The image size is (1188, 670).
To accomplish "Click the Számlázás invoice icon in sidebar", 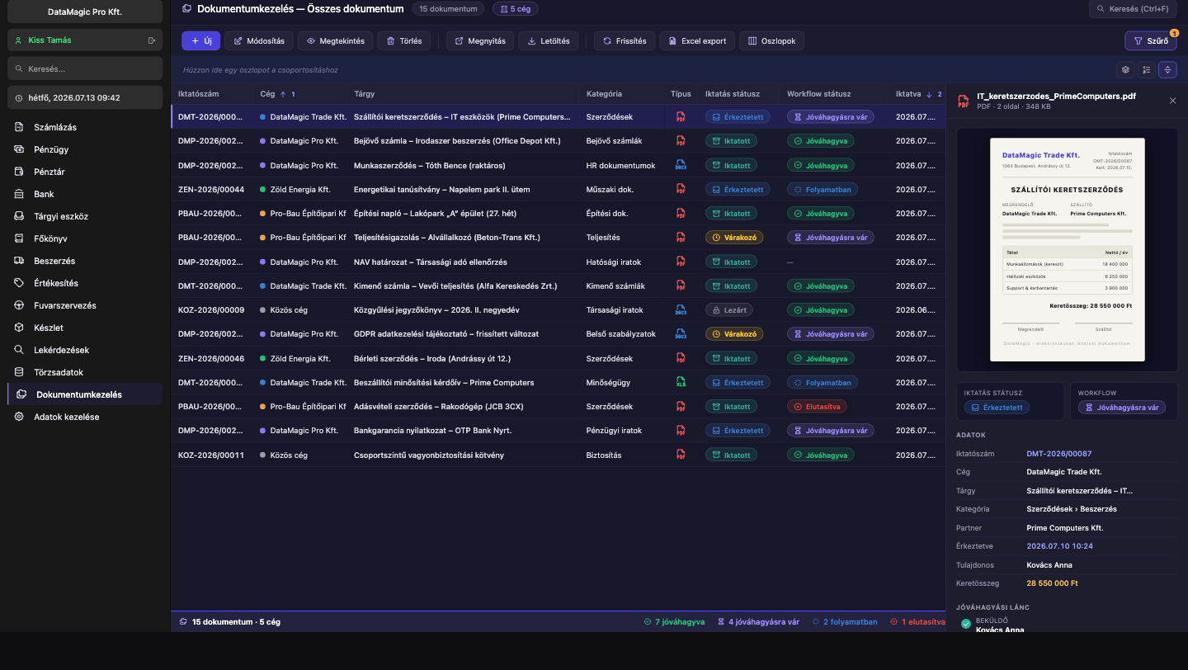I will click(19, 127).
